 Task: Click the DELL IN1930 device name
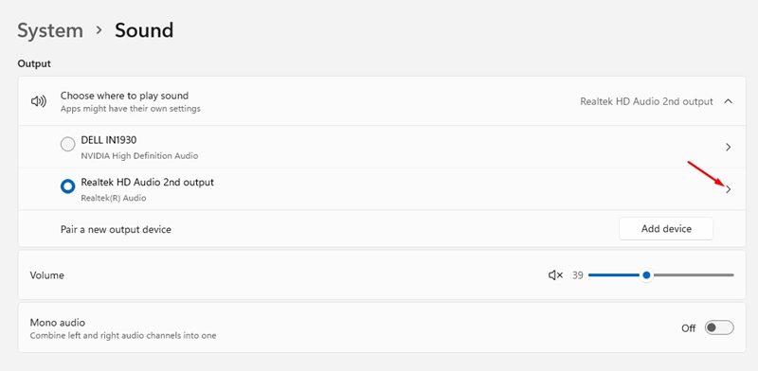(109, 140)
